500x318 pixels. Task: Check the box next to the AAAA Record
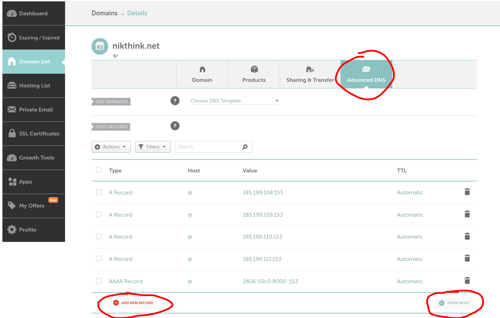[x=99, y=281]
